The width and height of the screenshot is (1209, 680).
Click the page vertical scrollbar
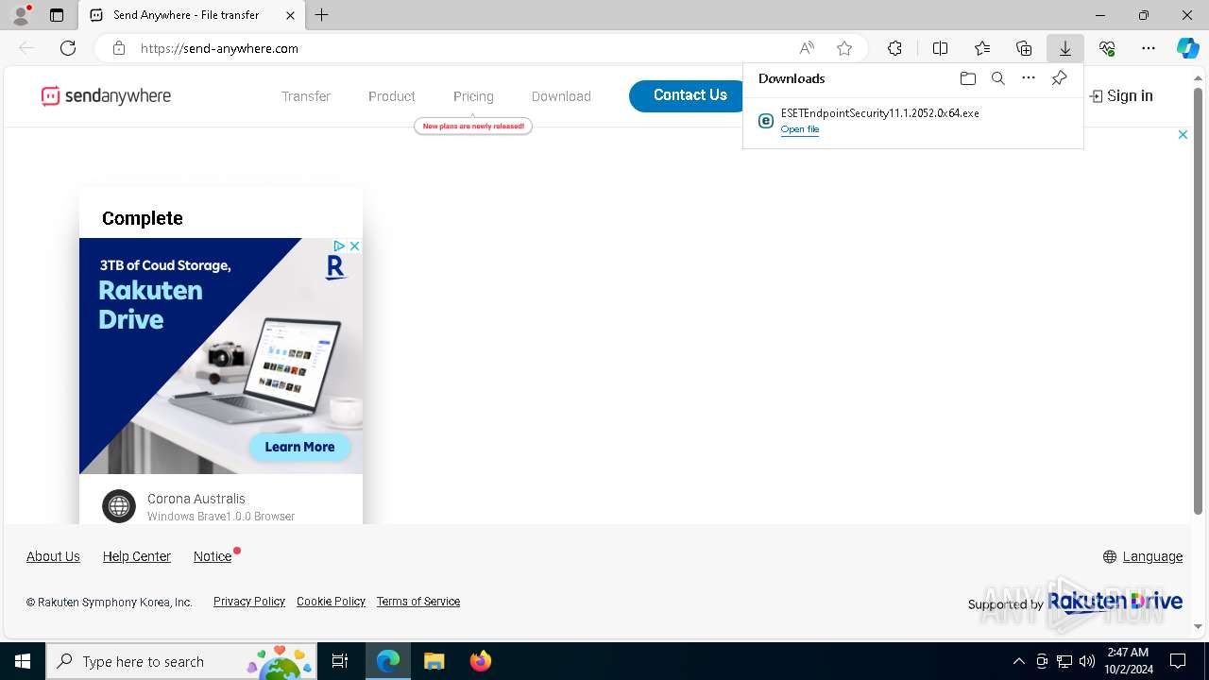click(x=1198, y=302)
